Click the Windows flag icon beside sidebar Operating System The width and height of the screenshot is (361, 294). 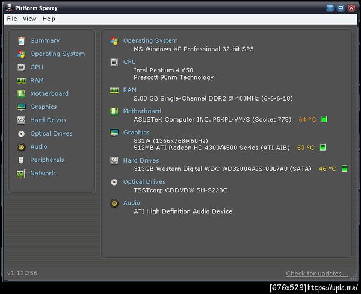21,54
